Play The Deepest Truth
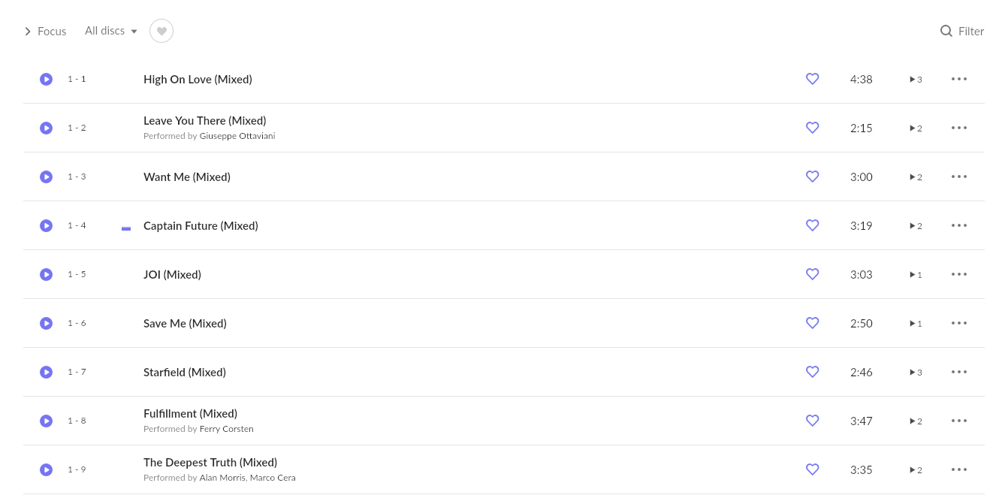The width and height of the screenshot is (1008, 501). click(46, 469)
